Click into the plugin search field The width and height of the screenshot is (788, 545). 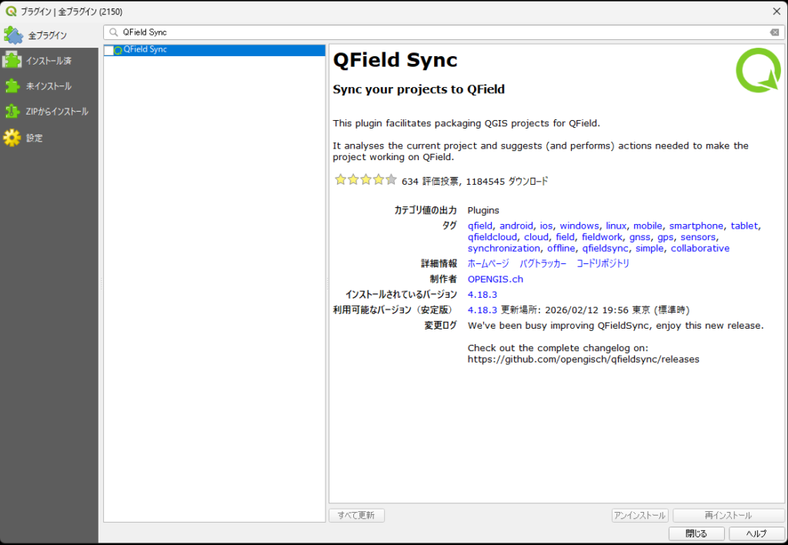point(439,32)
